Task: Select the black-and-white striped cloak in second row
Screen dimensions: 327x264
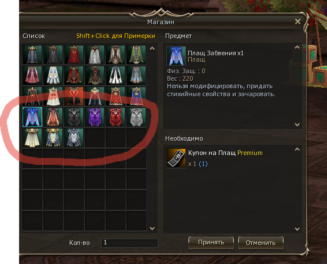Action: 116,76
